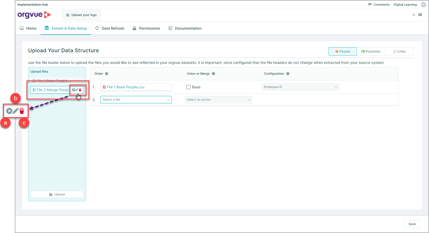Select the Links data structure tab

pos(399,51)
